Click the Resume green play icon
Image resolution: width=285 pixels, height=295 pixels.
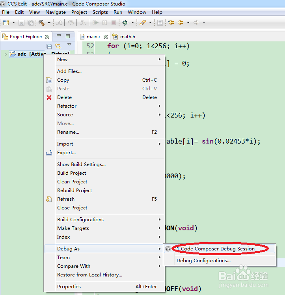click(95, 22)
